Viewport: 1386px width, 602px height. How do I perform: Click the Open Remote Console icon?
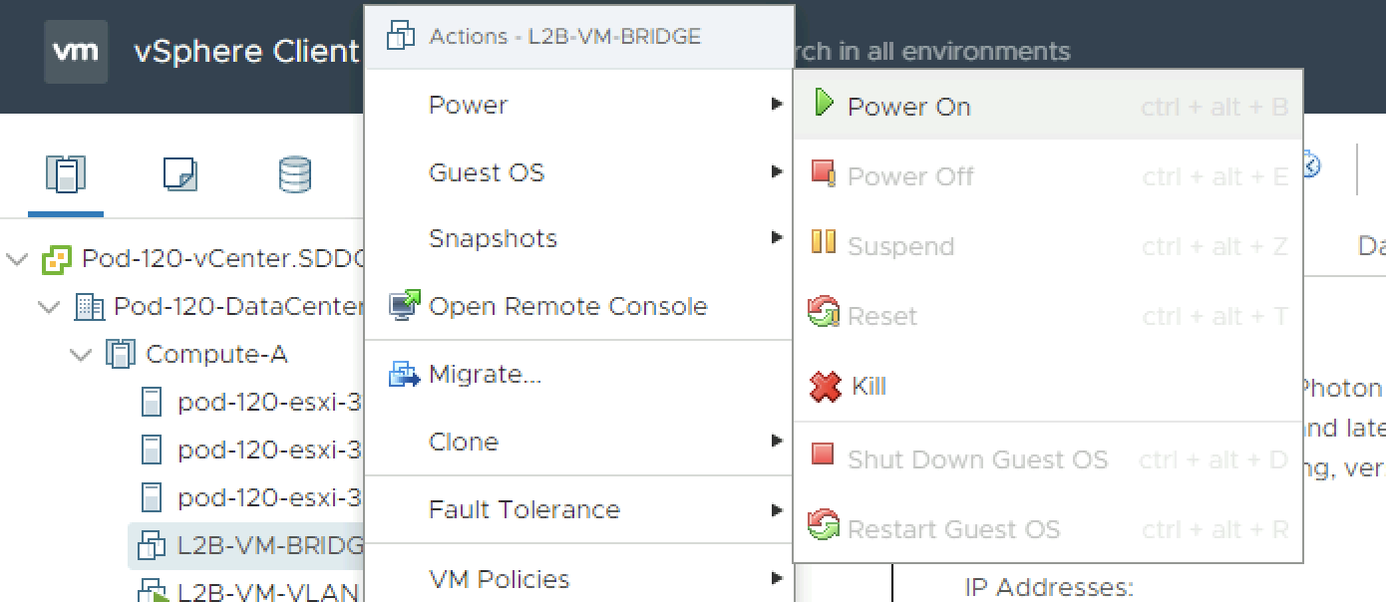pos(404,306)
